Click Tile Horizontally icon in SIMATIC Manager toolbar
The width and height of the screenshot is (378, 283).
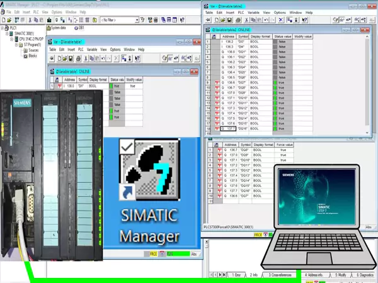[169, 20]
